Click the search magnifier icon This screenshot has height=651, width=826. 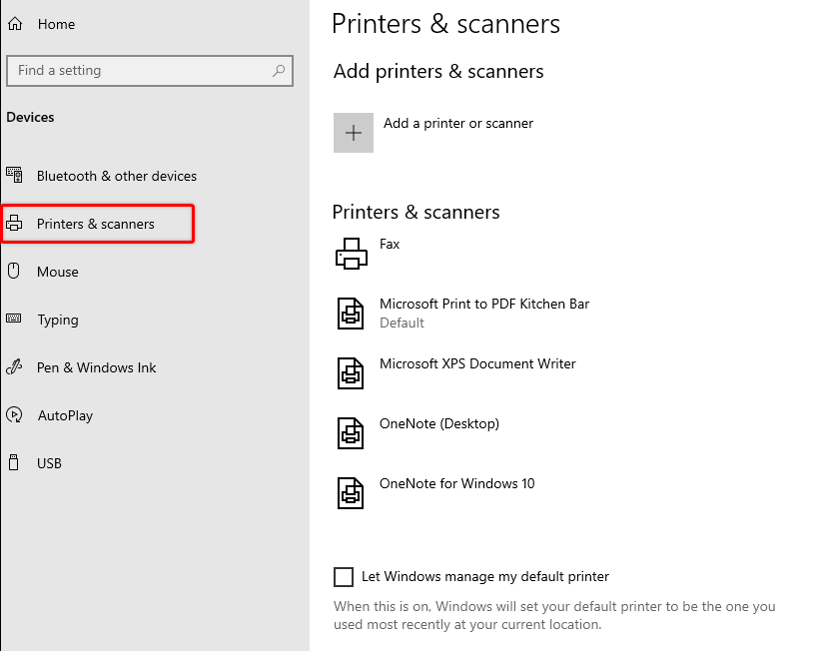279,71
